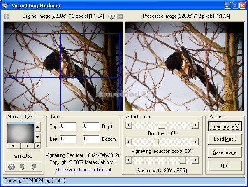Open image info bubble icon

(x=111, y=16)
